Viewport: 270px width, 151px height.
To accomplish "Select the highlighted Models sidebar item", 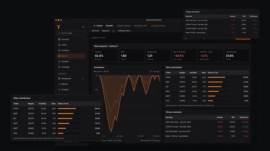I will coord(71,56).
